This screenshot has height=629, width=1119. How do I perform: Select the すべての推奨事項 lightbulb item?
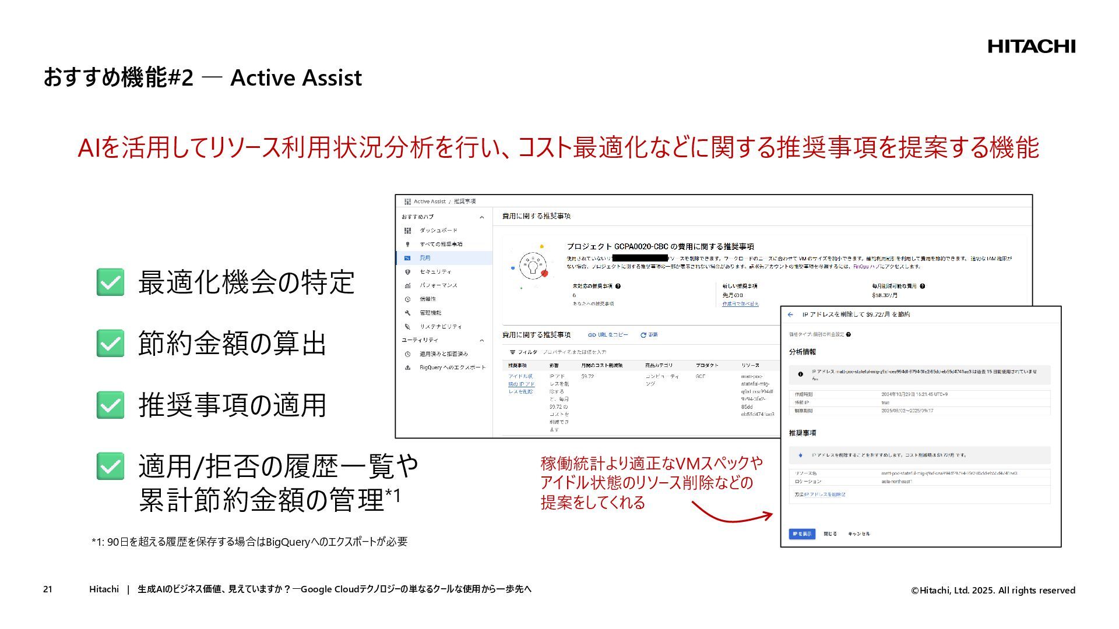tap(441, 245)
